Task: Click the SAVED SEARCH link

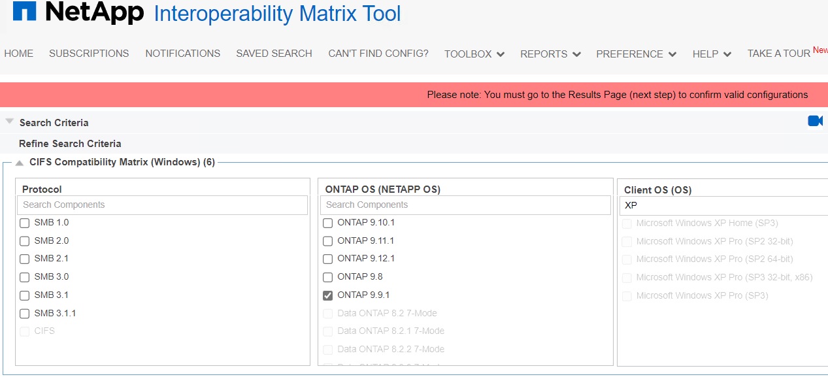Action: pyautogui.click(x=274, y=54)
